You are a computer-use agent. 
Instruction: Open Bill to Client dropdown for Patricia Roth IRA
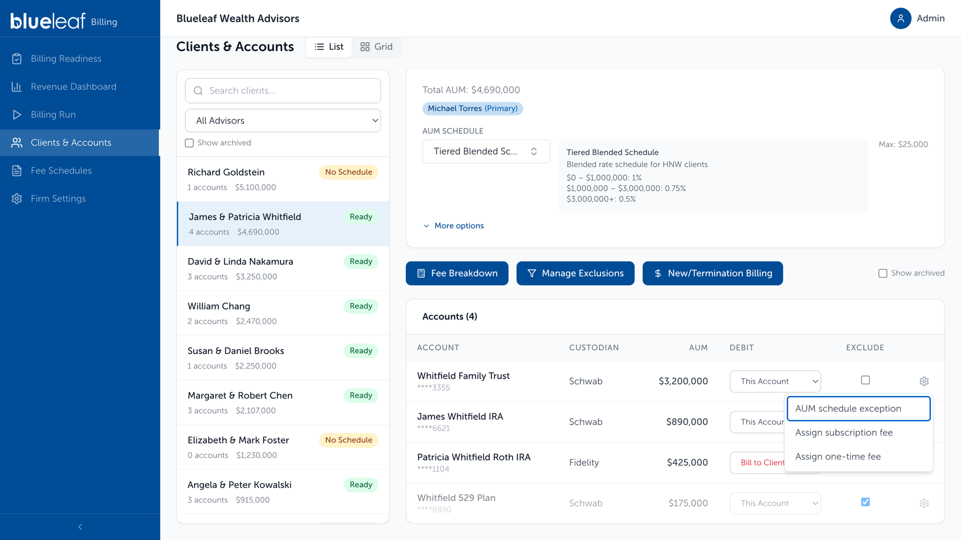pos(757,462)
